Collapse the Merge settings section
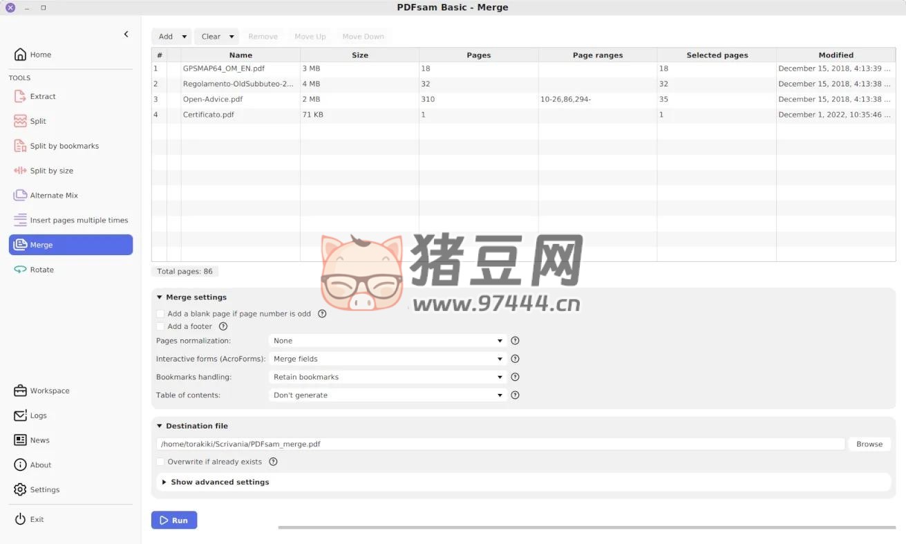906x544 pixels. 160,297
